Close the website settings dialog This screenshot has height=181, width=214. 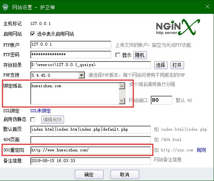(x=207, y=7)
